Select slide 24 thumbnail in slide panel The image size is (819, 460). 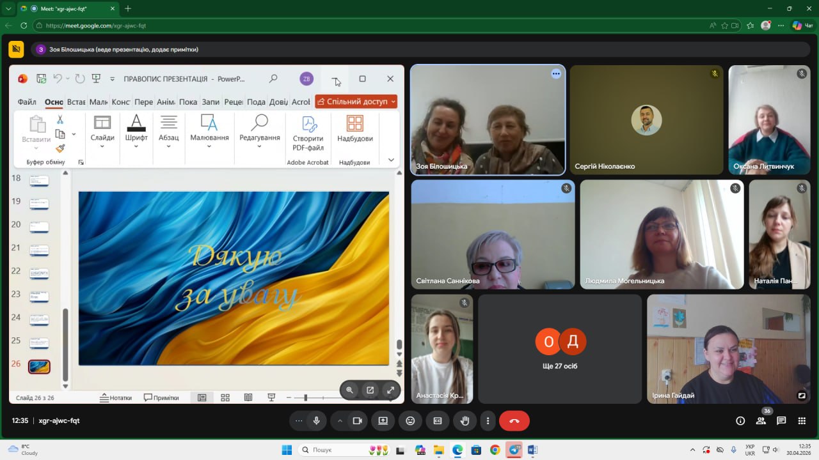[x=39, y=319]
